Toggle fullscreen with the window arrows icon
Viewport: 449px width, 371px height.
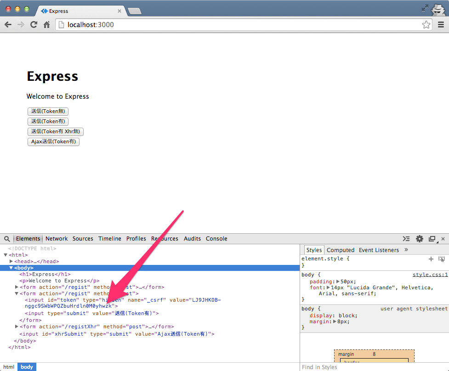425,8
